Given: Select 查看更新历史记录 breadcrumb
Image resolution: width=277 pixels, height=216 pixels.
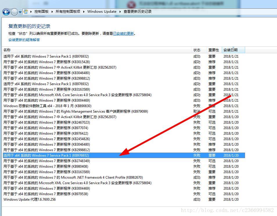Looking at the screenshot, I should coord(137,12).
